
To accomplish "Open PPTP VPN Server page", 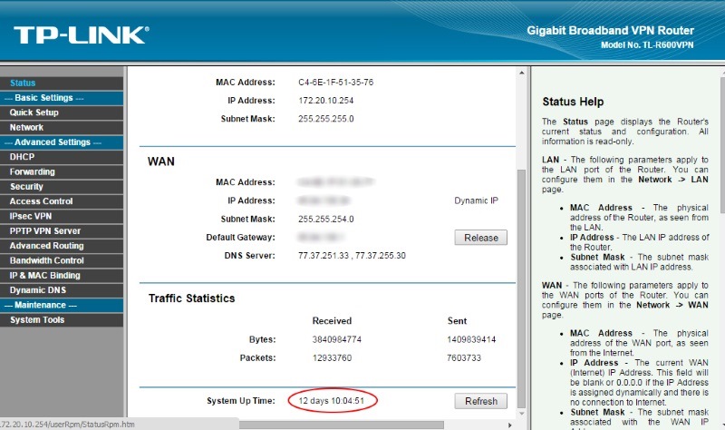I will [45, 231].
